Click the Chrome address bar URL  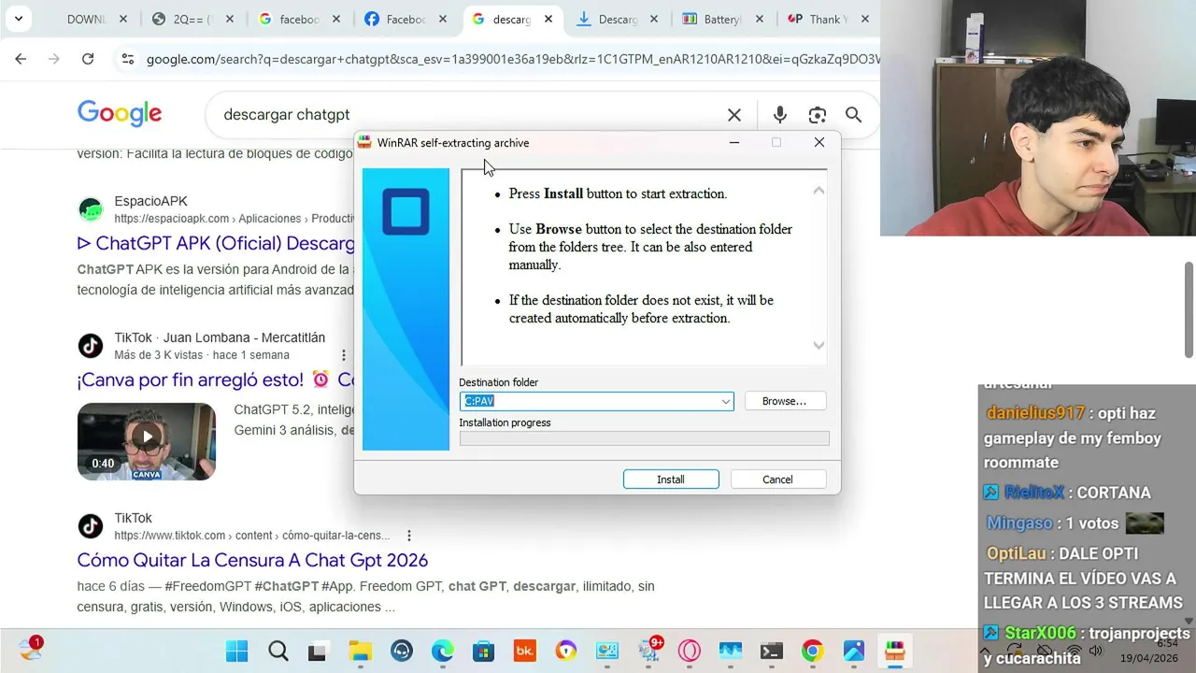click(512, 59)
